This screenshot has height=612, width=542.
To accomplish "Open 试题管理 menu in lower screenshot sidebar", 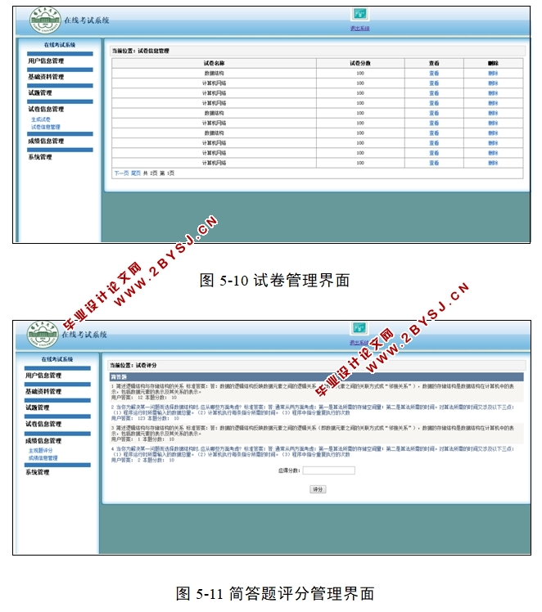I will coord(38,407).
